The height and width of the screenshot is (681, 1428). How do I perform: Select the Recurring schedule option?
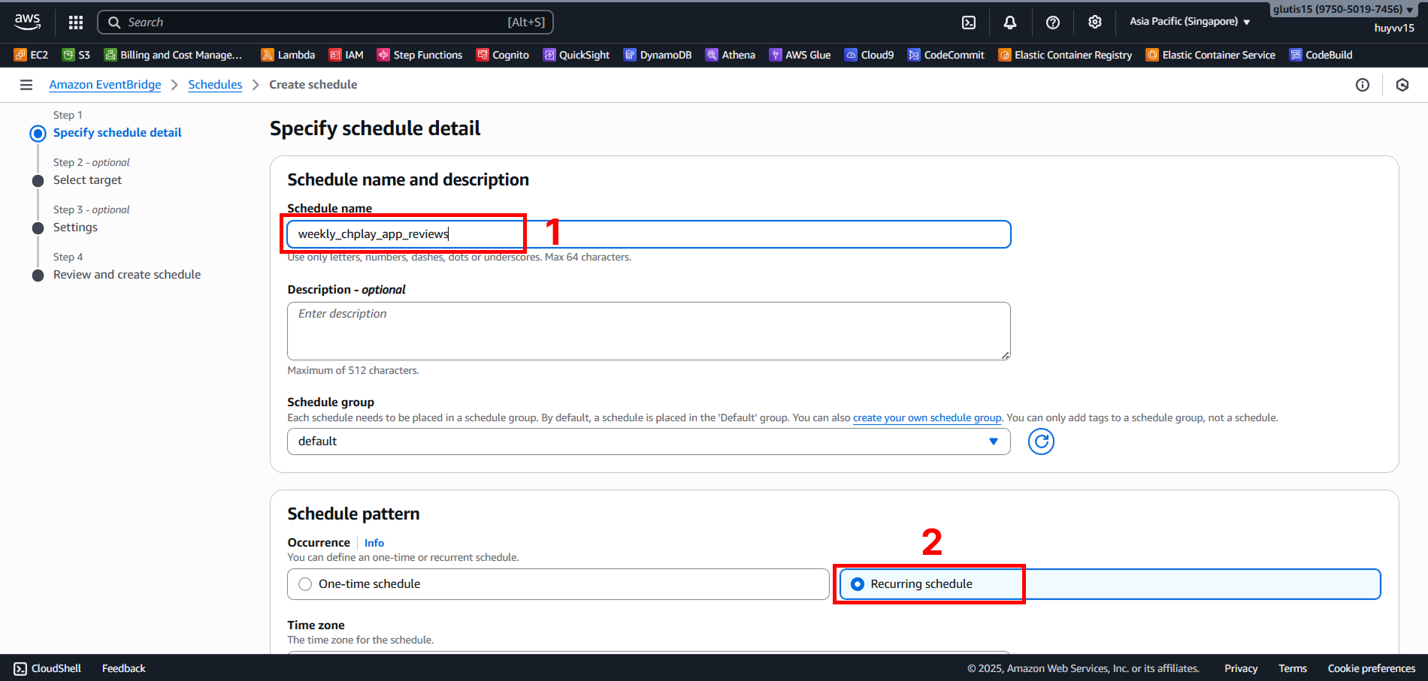click(x=858, y=584)
